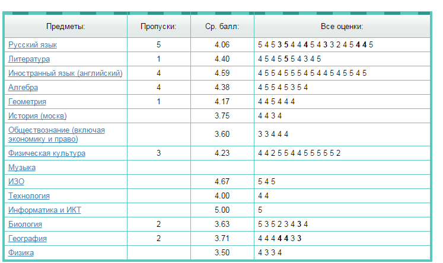Select the Алгебра subject link

[23, 88]
